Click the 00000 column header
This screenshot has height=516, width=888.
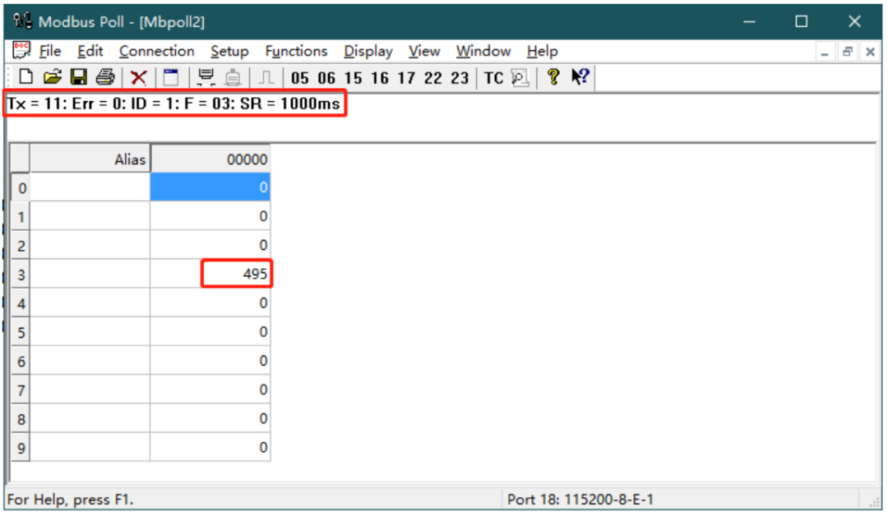pyautogui.click(x=210, y=159)
